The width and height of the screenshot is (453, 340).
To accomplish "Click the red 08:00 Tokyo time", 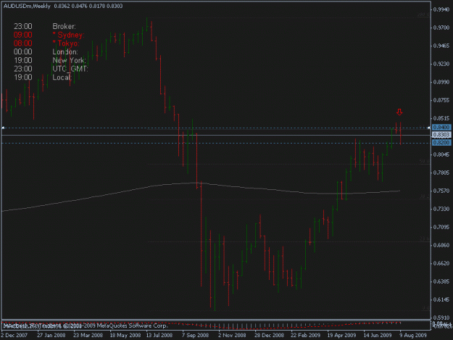I will click(22, 43).
